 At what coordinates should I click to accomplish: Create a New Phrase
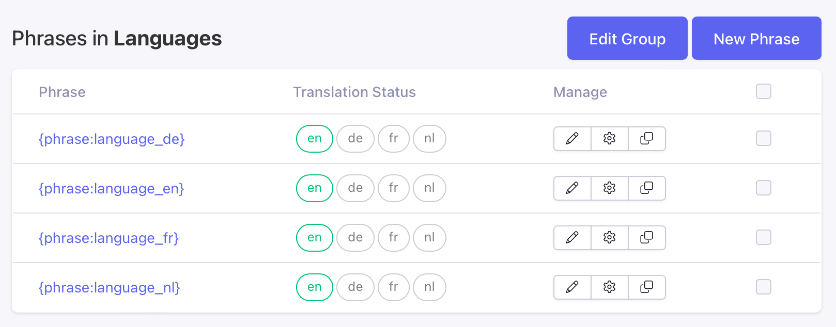pos(756,38)
